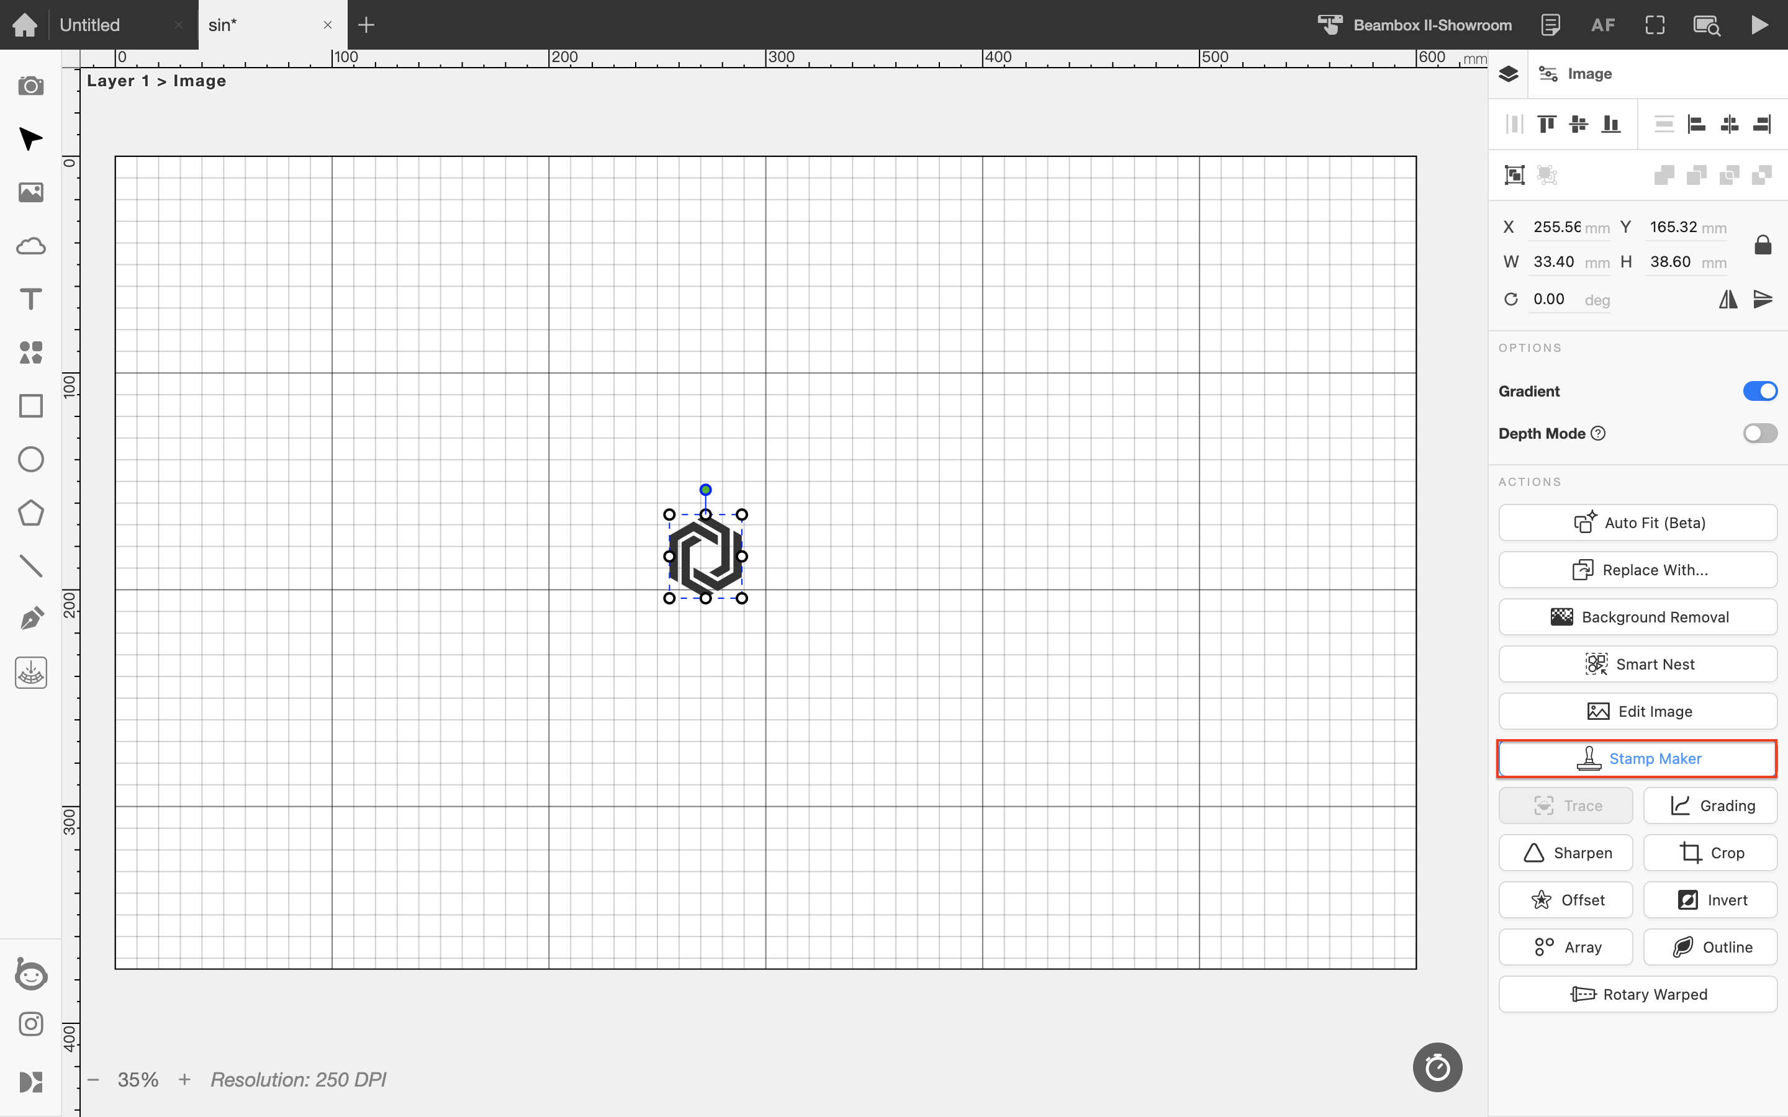Turn off the Gradient switch
Viewport: 1788px width, 1117px height.
[x=1760, y=391]
